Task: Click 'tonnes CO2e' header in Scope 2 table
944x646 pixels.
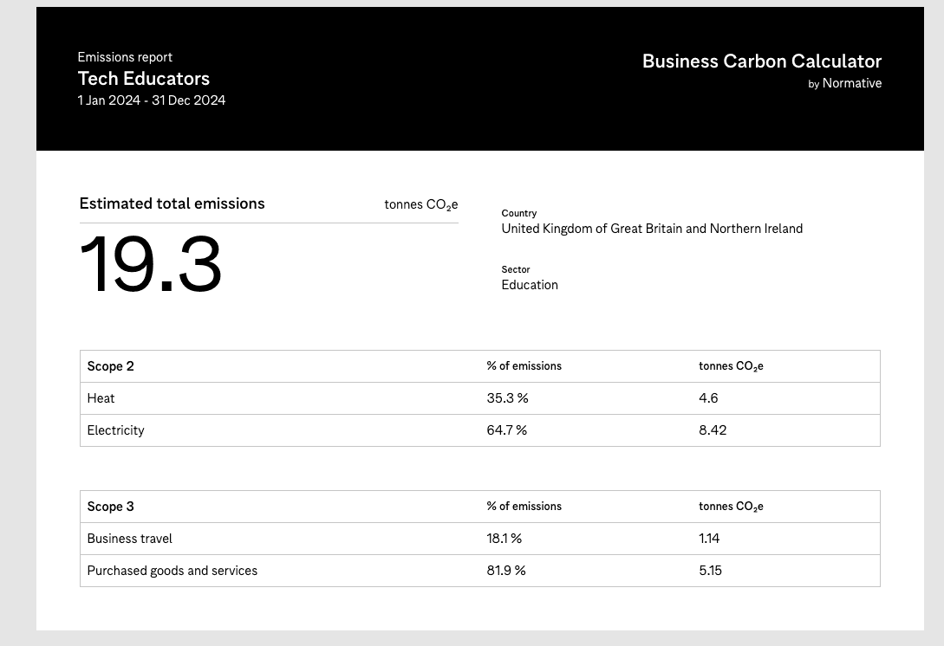Action: 731,366
